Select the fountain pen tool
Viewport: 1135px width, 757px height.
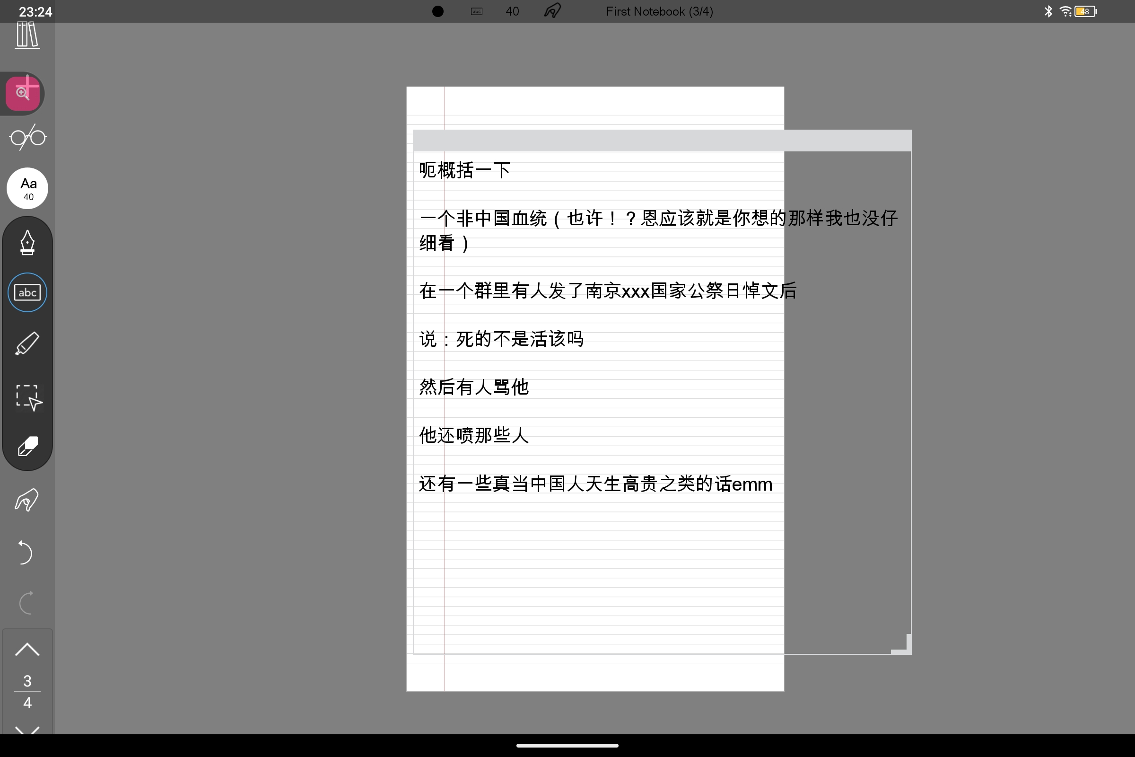pyautogui.click(x=27, y=243)
